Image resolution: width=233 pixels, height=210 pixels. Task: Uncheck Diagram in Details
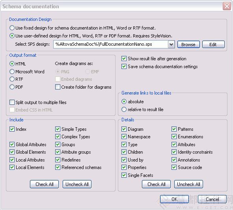point(124,129)
